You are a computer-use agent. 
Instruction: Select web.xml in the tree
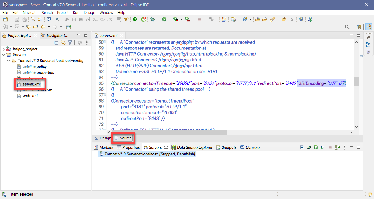click(x=28, y=96)
